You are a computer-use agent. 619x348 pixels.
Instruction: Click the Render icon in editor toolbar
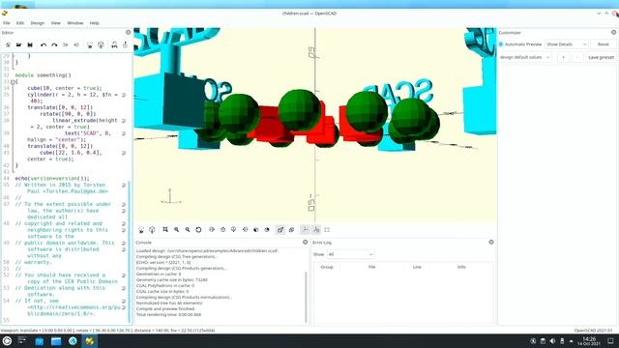101,45
